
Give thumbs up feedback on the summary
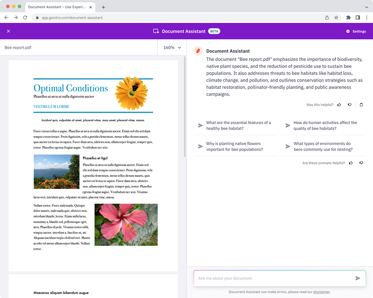click(x=339, y=104)
